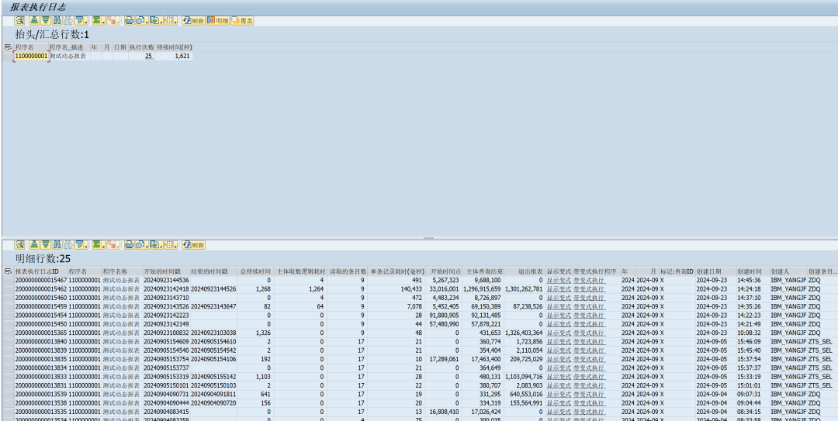Sort descending in the header toolbar

[46, 21]
